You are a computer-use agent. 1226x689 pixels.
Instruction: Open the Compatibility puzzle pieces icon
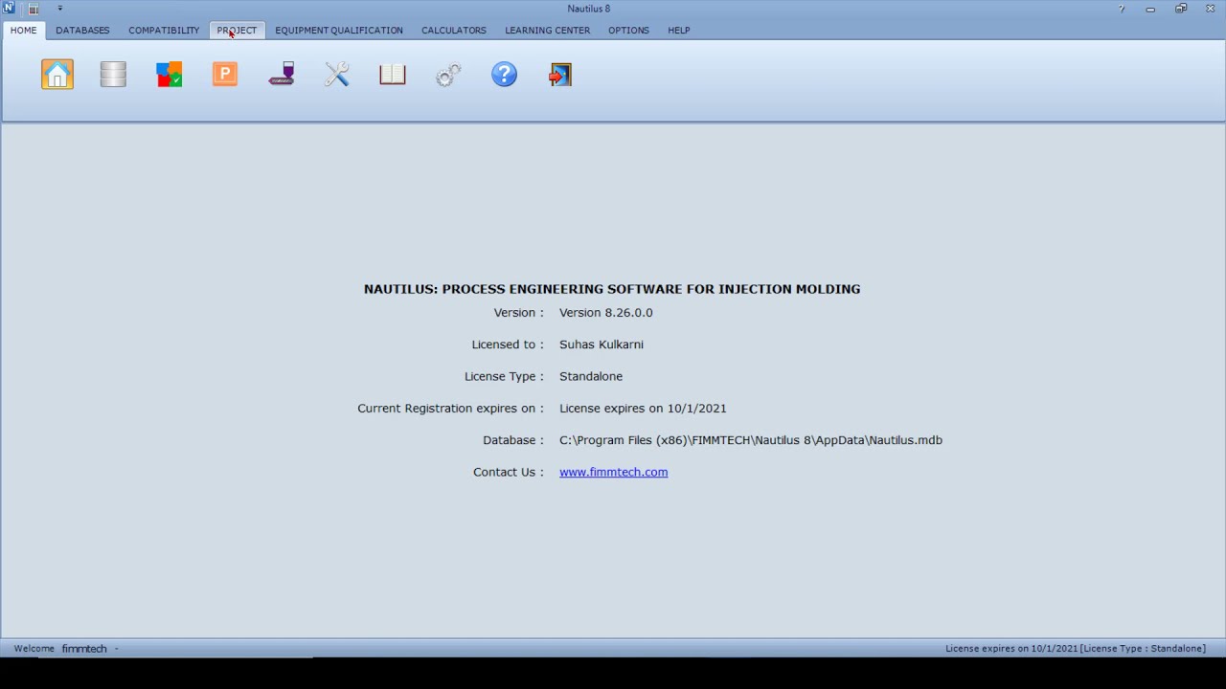[x=170, y=75]
